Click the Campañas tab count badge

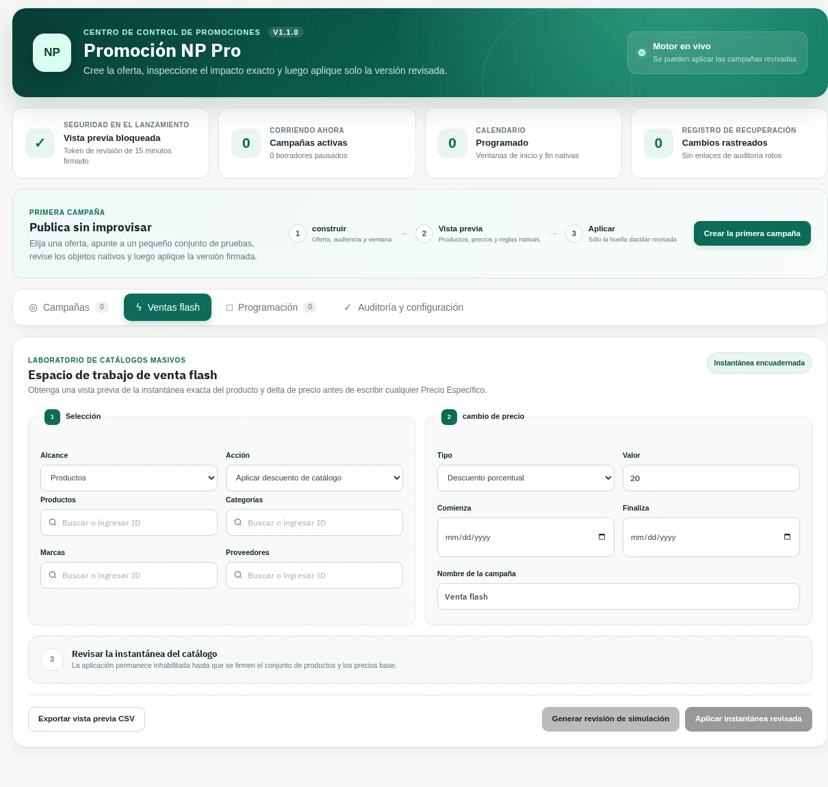102,307
